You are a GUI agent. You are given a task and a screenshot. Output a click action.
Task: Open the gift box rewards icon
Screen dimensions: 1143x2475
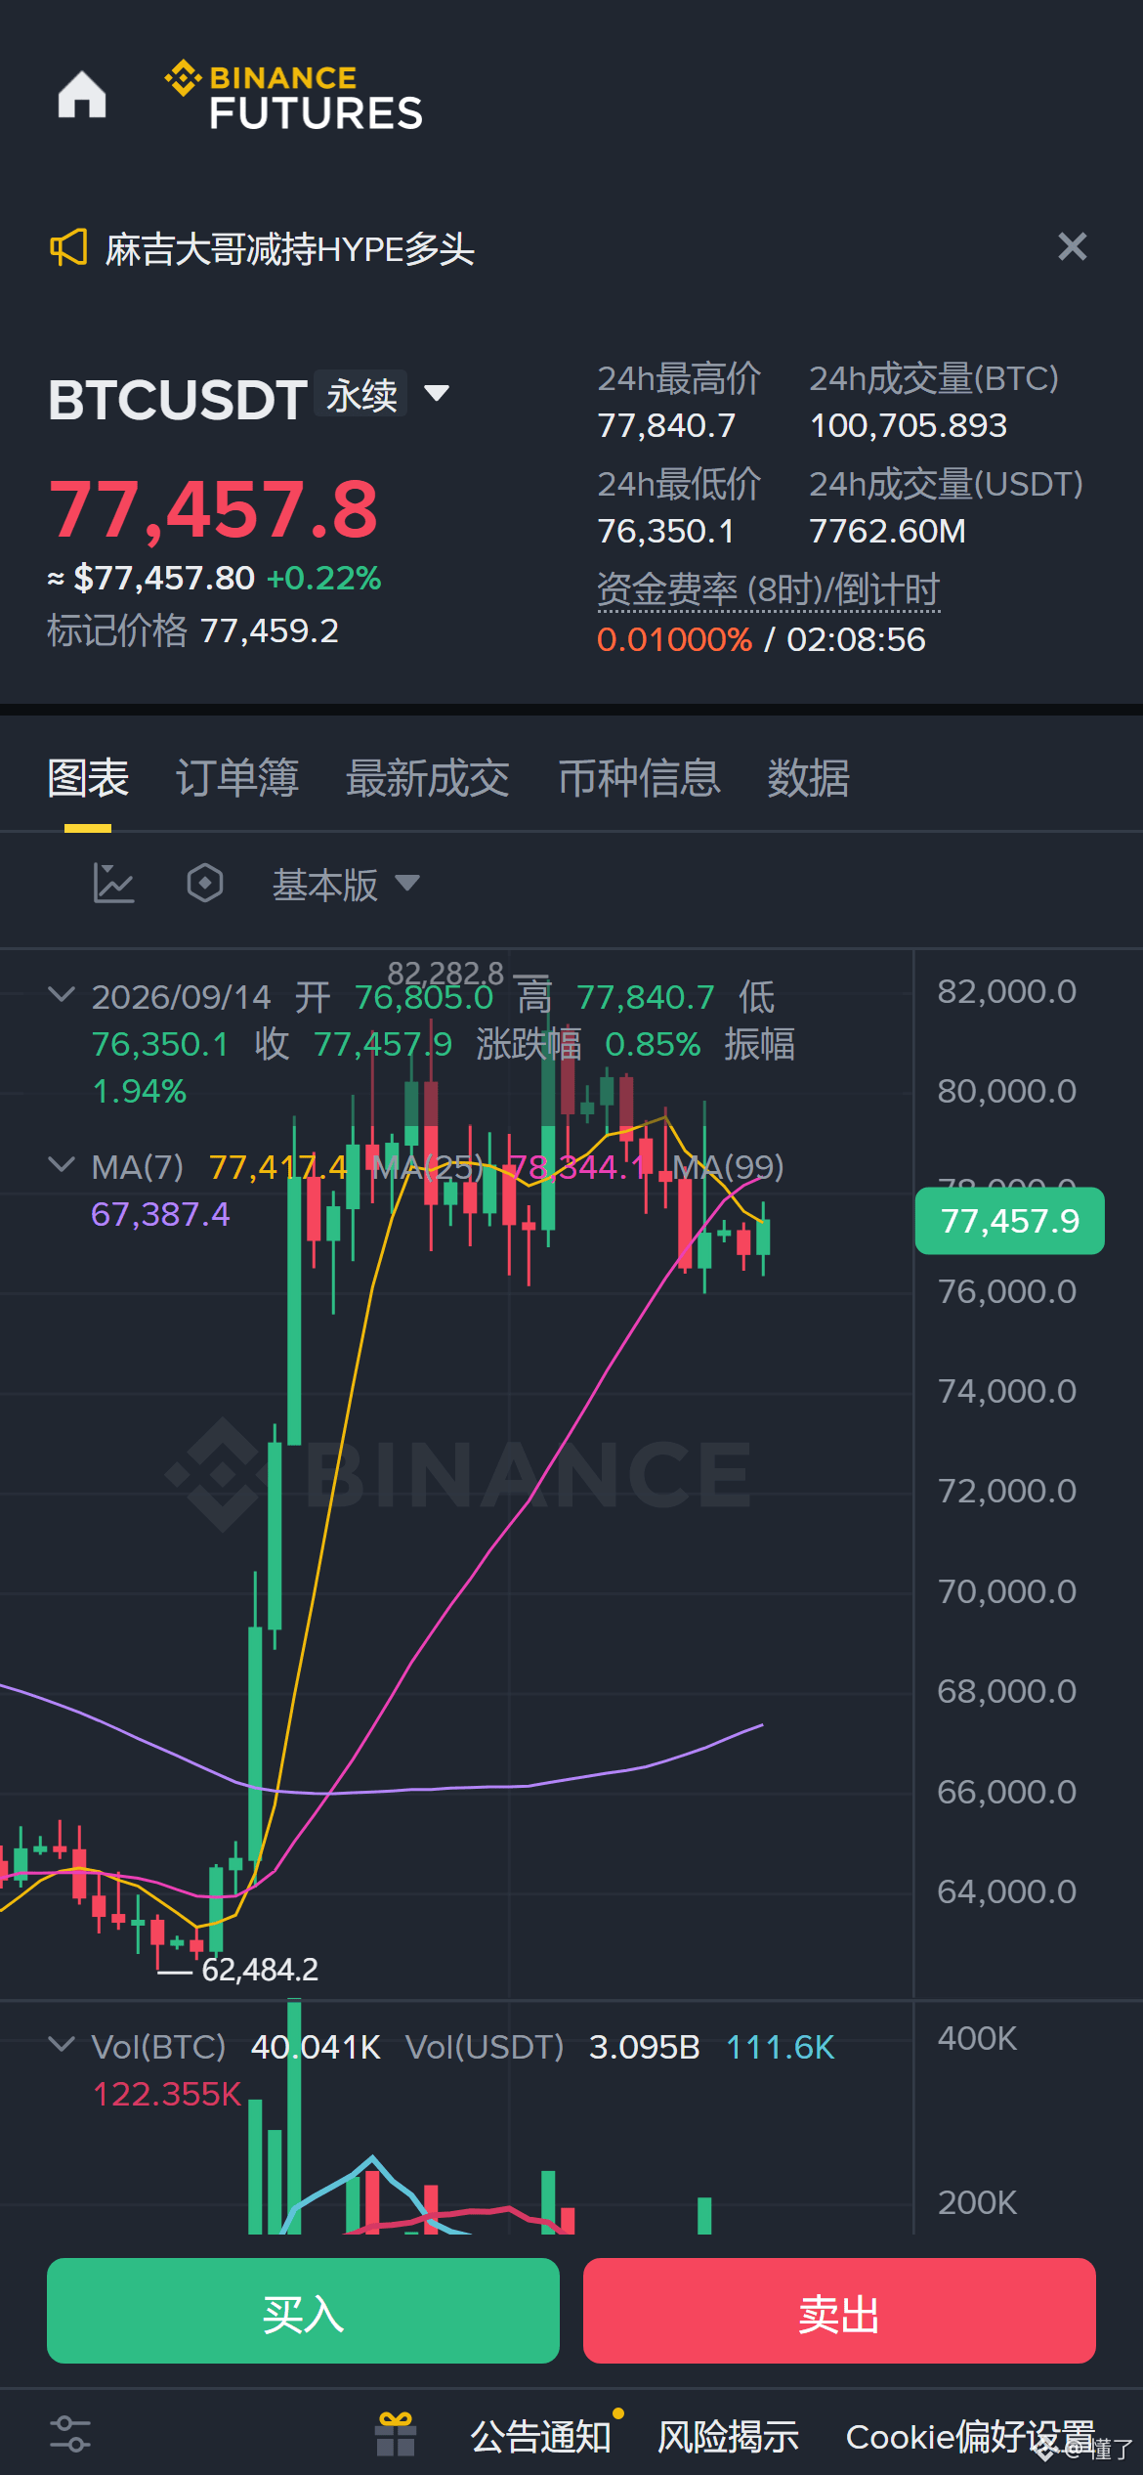coord(396,2434)
